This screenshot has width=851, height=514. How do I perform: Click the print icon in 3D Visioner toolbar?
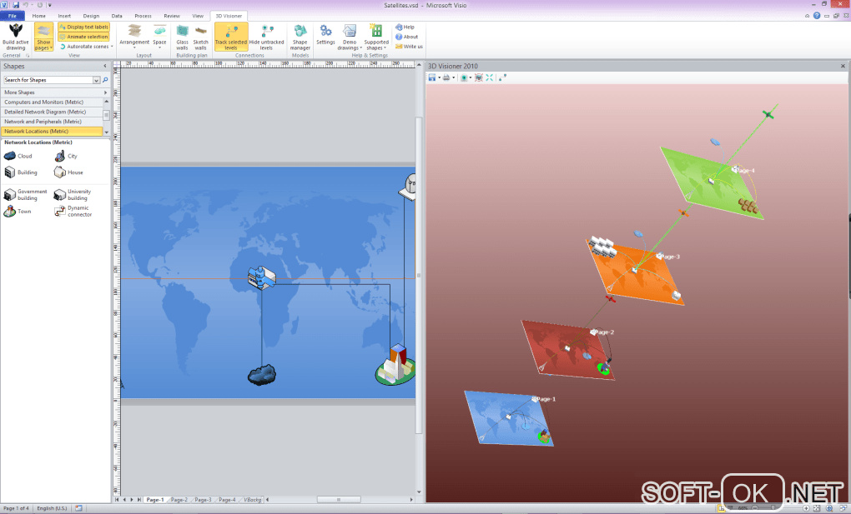[446, 77]
